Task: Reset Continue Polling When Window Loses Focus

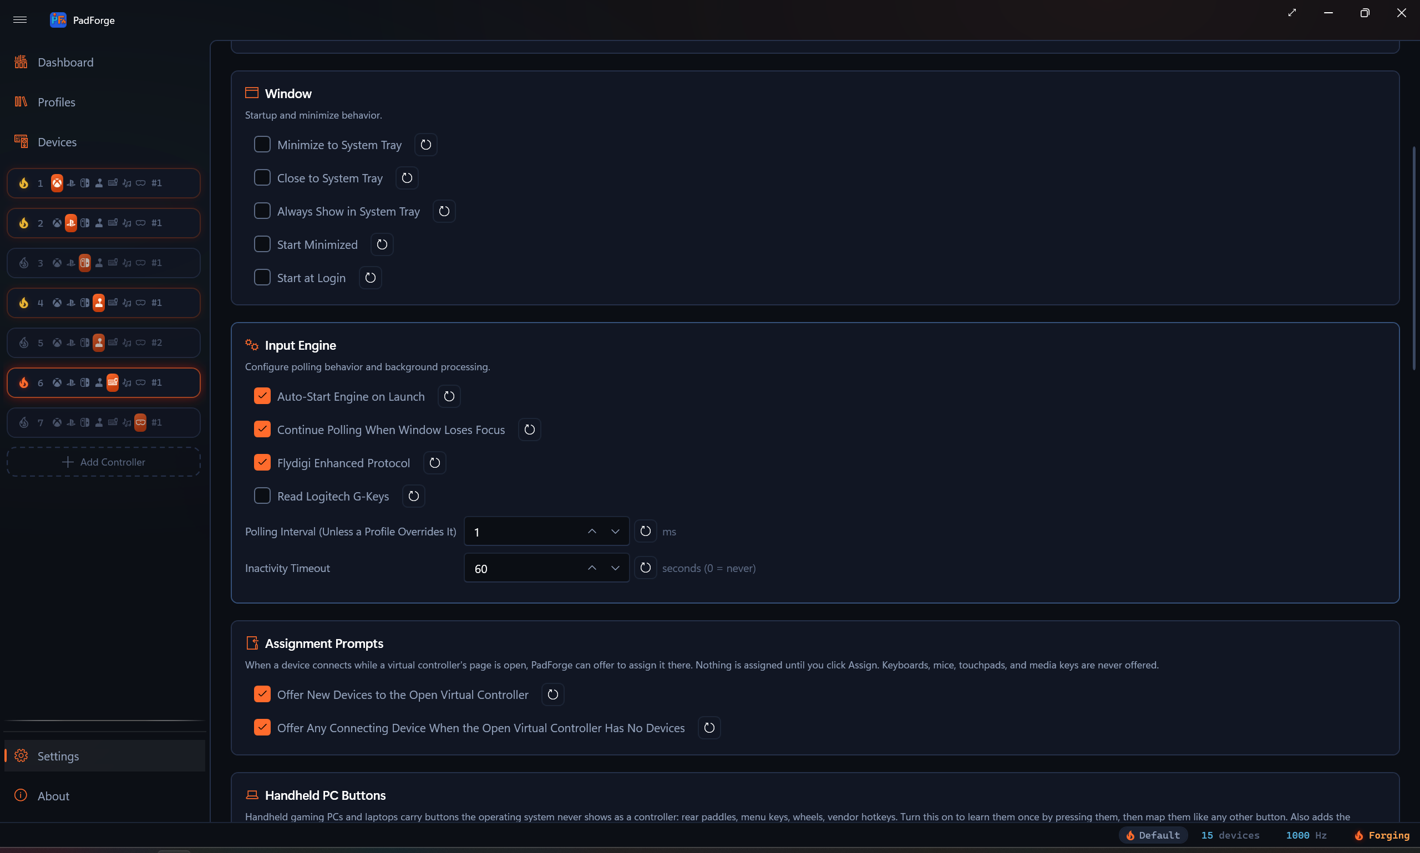Action: point(530,430)
